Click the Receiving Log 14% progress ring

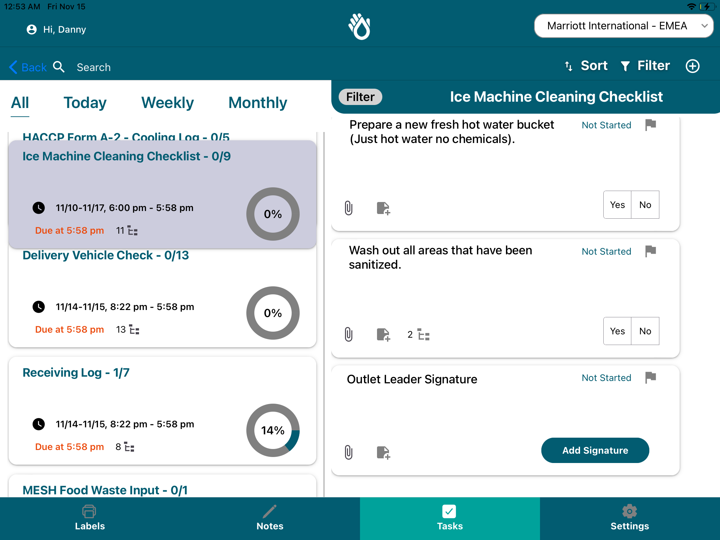tap(273, 430)
